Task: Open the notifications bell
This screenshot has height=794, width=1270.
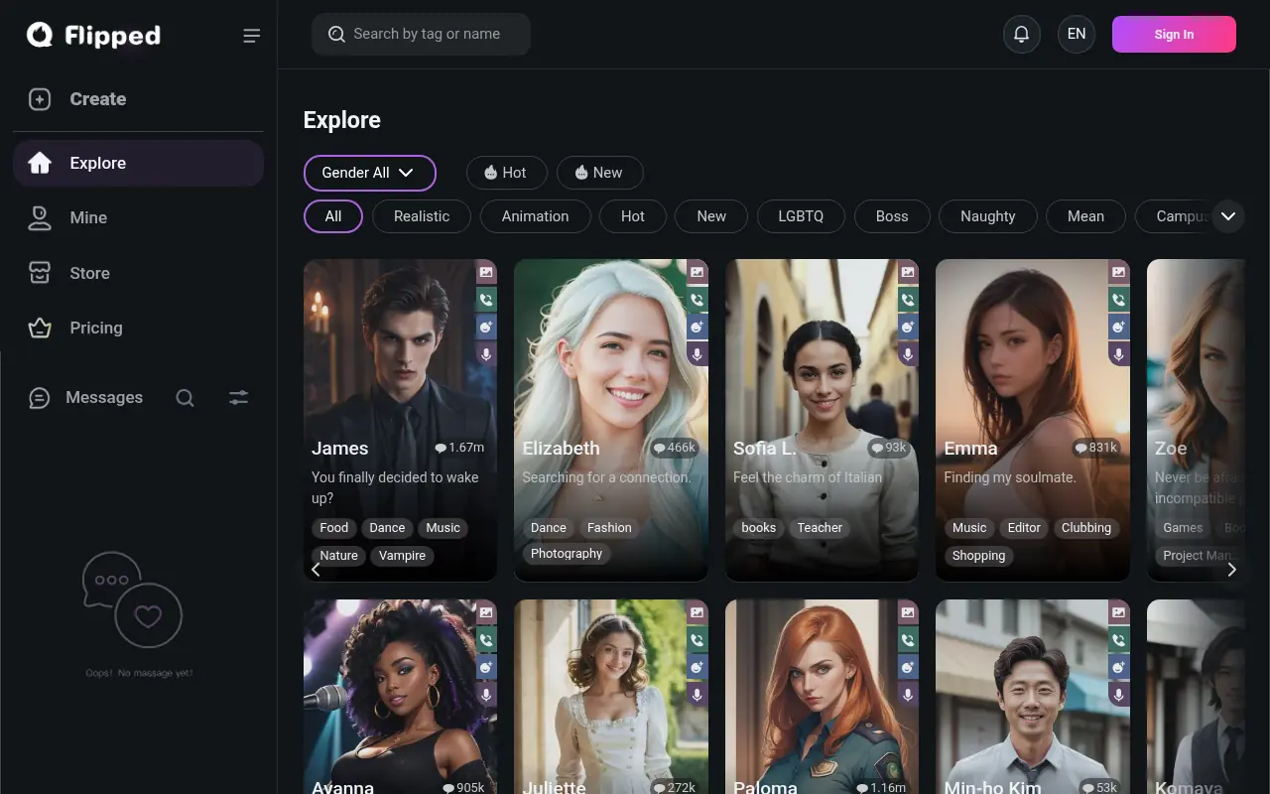Action: (1022, 34)
